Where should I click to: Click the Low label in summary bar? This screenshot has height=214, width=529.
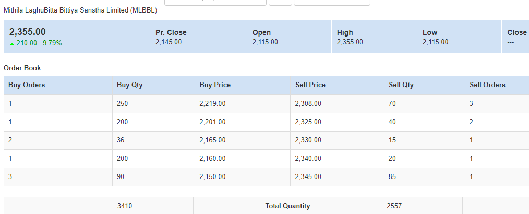click(430, 33)
